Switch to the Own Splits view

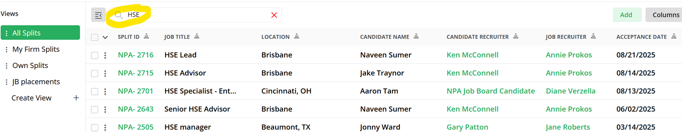[30, 65]
